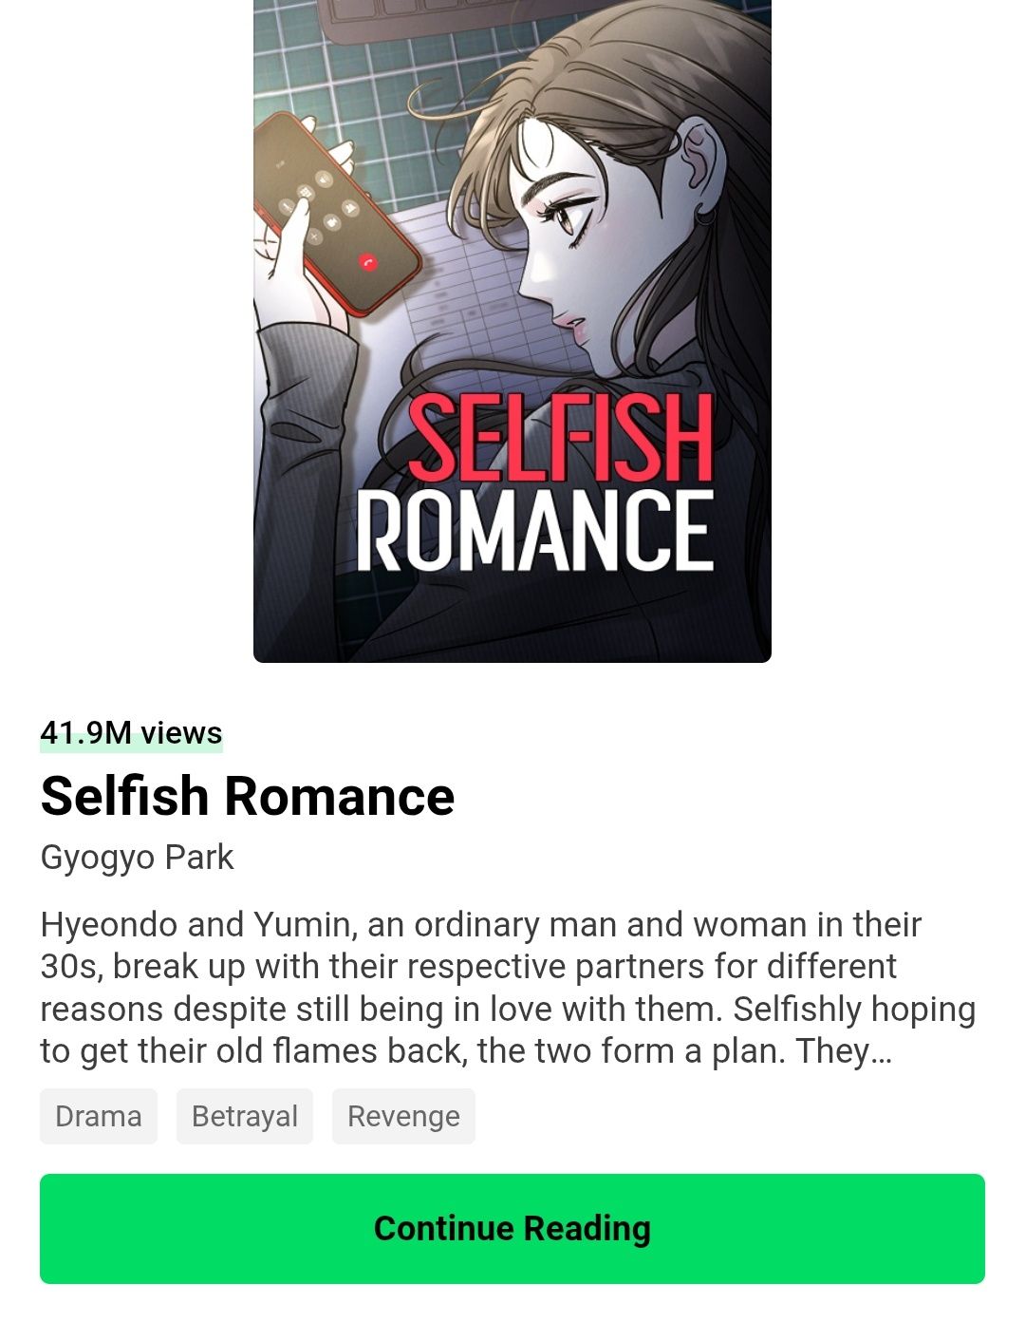Select the Drama genre tag
Image resolution: width=1025 pixels, height=1322 pixels.
point(99,1116)
